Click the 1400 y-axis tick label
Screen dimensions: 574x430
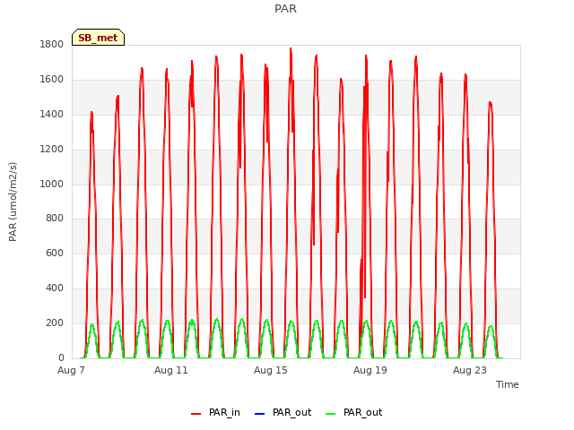(52, 115)
